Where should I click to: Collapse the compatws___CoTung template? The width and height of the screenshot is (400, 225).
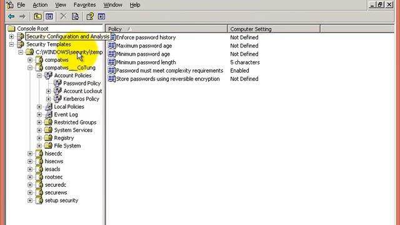tap(30, 68)
